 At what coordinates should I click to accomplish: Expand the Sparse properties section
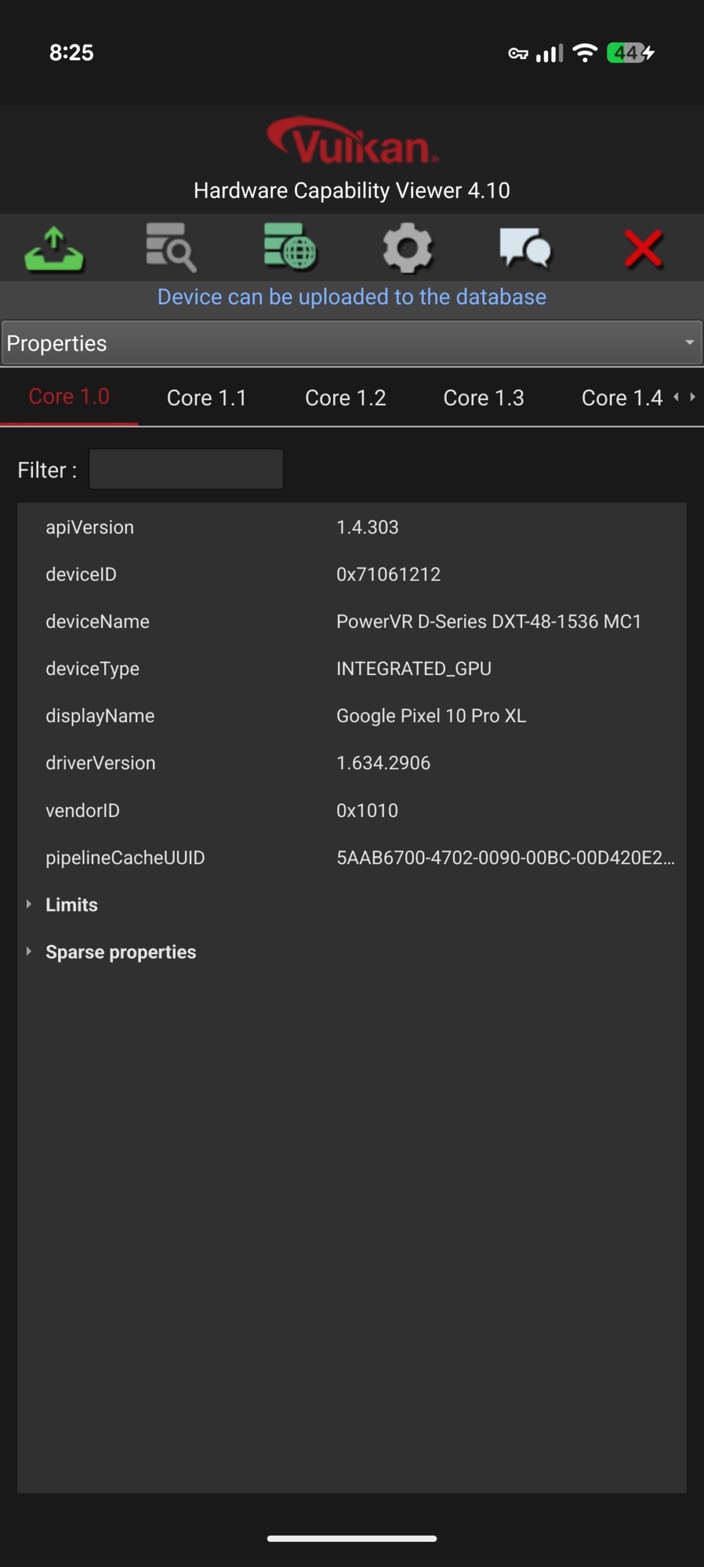pyautogui.click(x=120, y=951)
